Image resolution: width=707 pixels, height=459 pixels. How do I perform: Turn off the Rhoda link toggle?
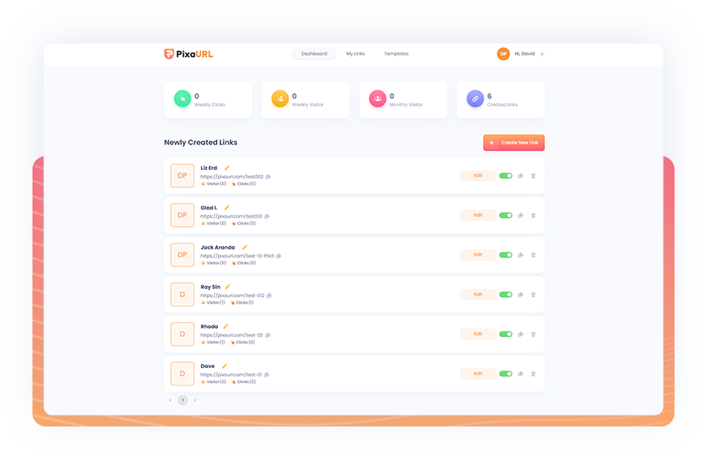pos(506,334)
